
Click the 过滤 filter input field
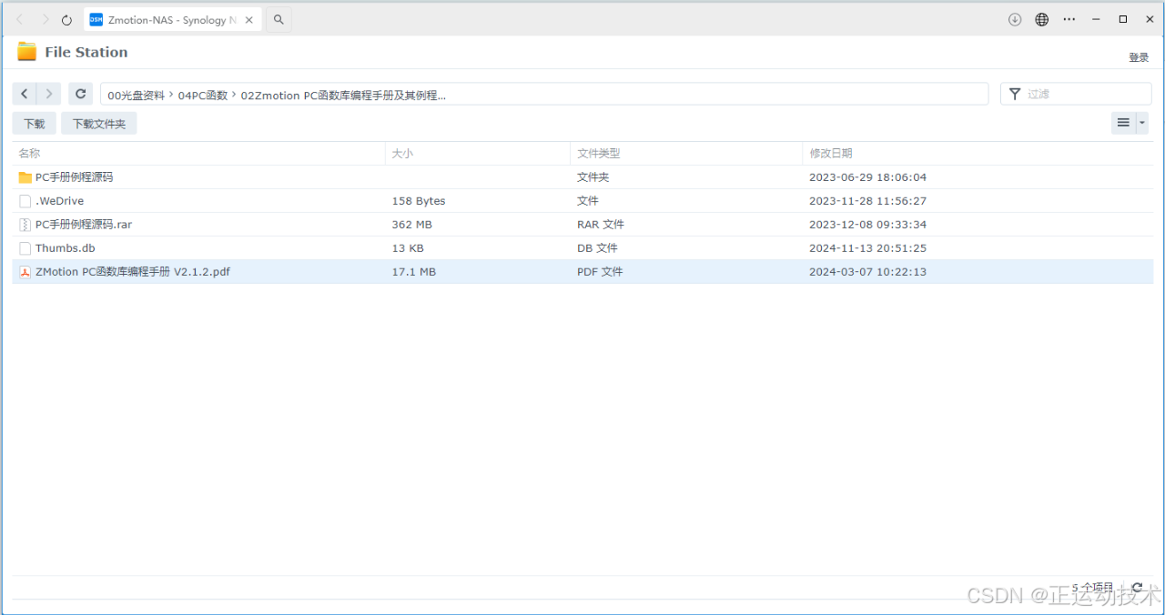(1077, 94)
